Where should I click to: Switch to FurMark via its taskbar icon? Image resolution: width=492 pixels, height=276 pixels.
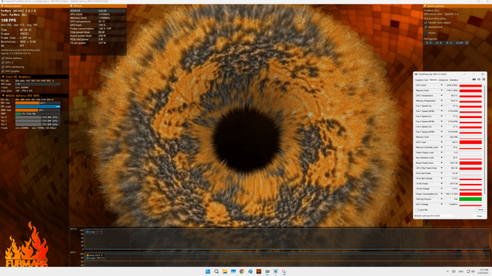click(x=259, y=271)
